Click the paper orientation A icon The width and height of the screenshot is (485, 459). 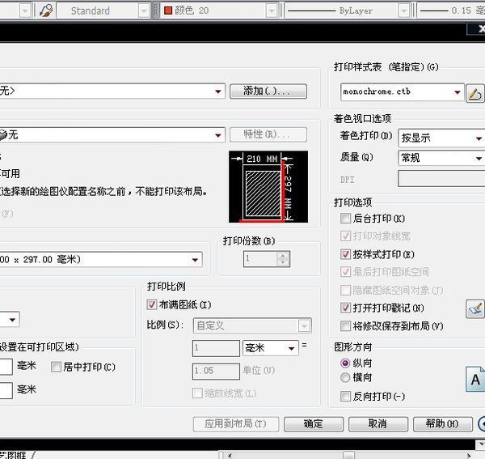click(475, 379)
